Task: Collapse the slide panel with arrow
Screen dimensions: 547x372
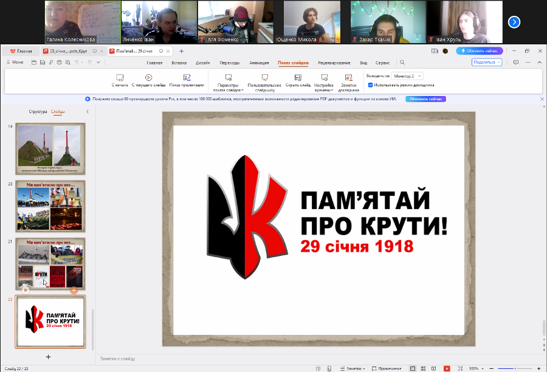Action: click(88, 112)
